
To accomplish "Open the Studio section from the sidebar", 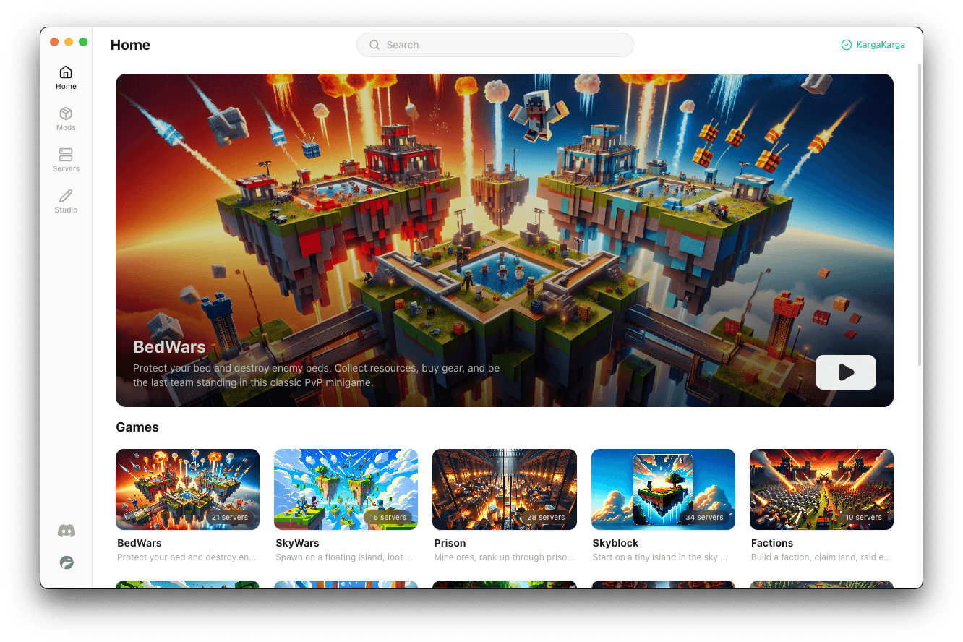I will 66,200.
